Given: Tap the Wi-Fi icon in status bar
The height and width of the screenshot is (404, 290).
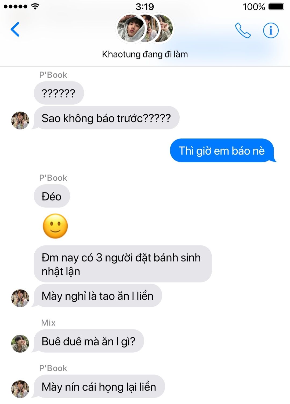Looking at the screenshot, I should coord(35,6).
